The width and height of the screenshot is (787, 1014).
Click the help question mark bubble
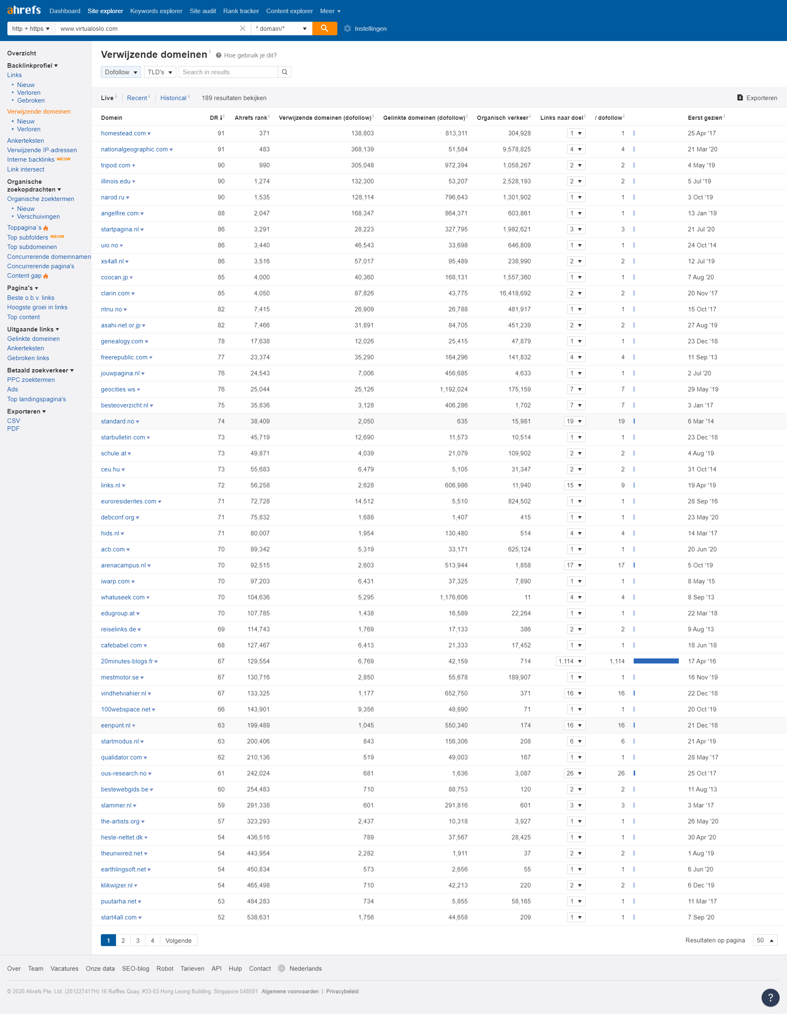770,997
